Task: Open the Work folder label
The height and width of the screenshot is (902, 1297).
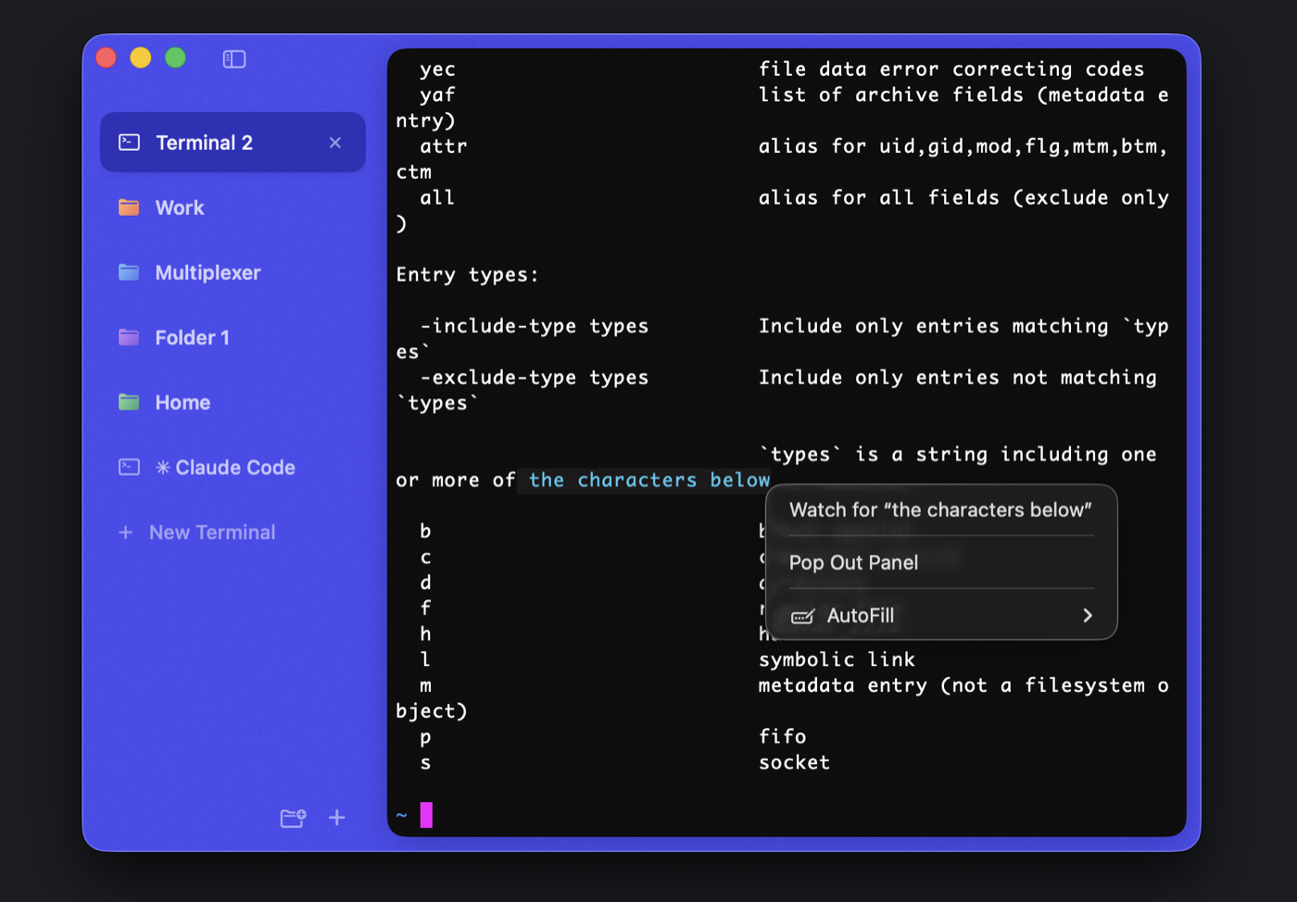Action: click(180, 207)
